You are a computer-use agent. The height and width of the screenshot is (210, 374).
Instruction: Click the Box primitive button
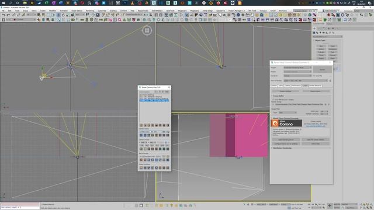[x=321, y=46]
